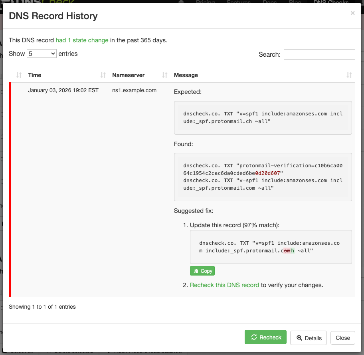Open the Pricing page

[x=206, y=2]
